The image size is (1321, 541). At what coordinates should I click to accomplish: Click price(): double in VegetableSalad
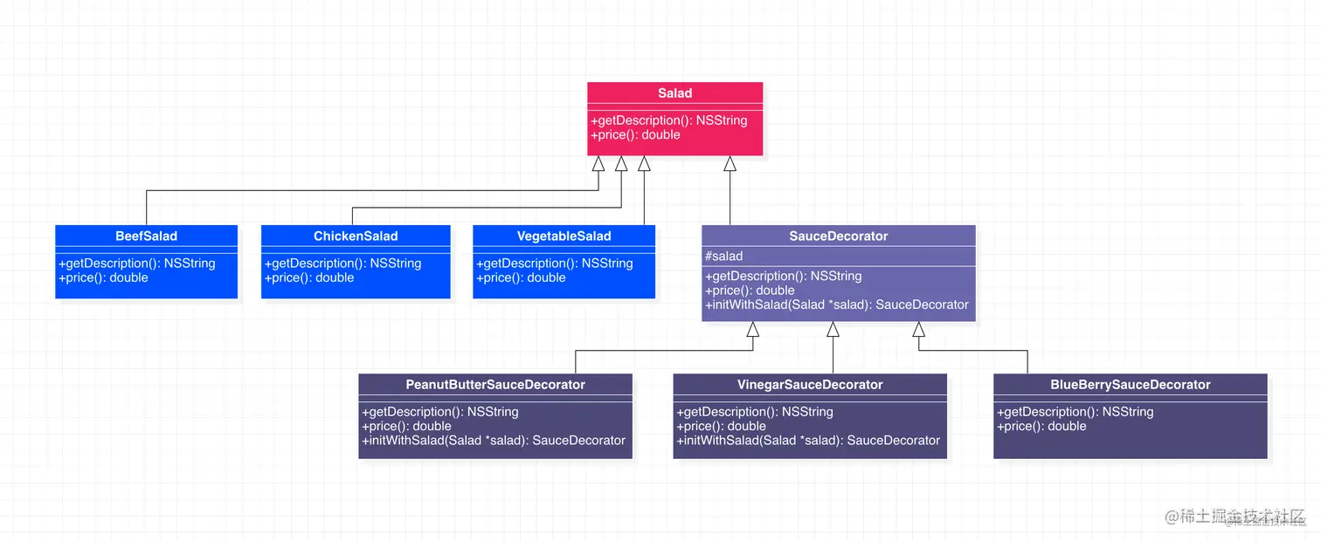[x=521, y=277]
